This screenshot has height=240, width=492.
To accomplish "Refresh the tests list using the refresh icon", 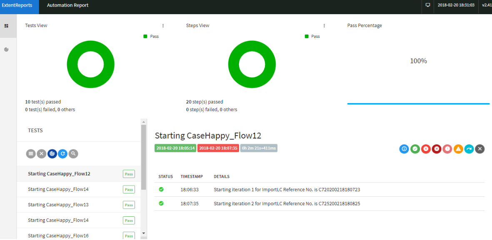I will tap(62, 153).
